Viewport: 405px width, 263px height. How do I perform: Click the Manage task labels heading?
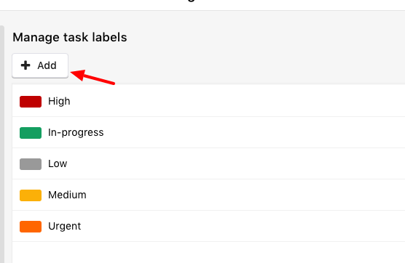(x=70, y=37)
